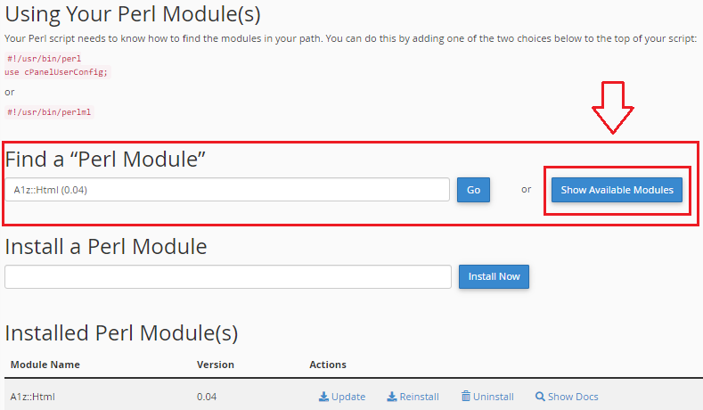Click the Show Docs magnifier icon
The width and height of the screenshot is (703, 410).
click(540, 397)
